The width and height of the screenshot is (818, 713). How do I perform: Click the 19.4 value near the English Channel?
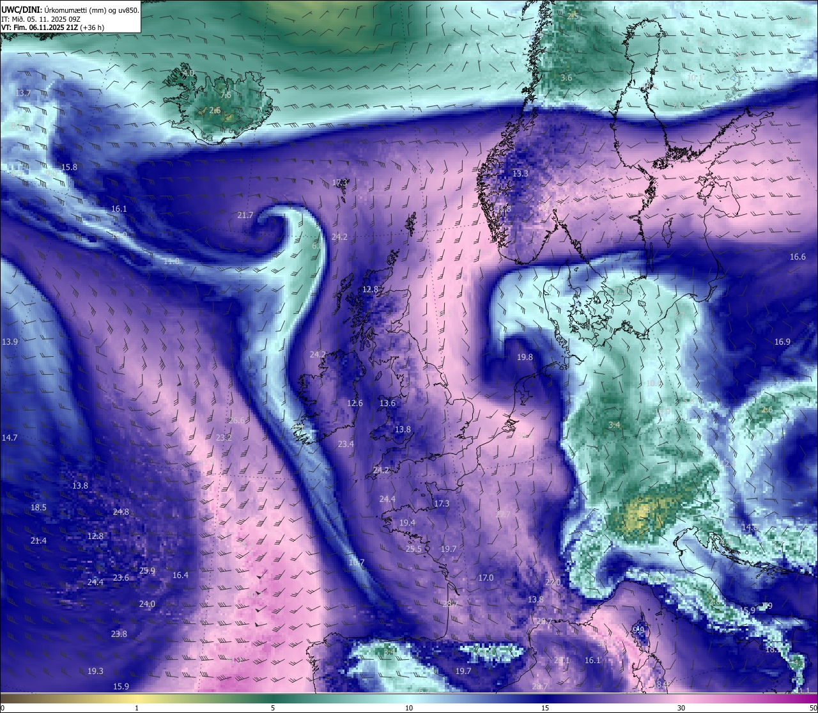(x=407, y=522)
